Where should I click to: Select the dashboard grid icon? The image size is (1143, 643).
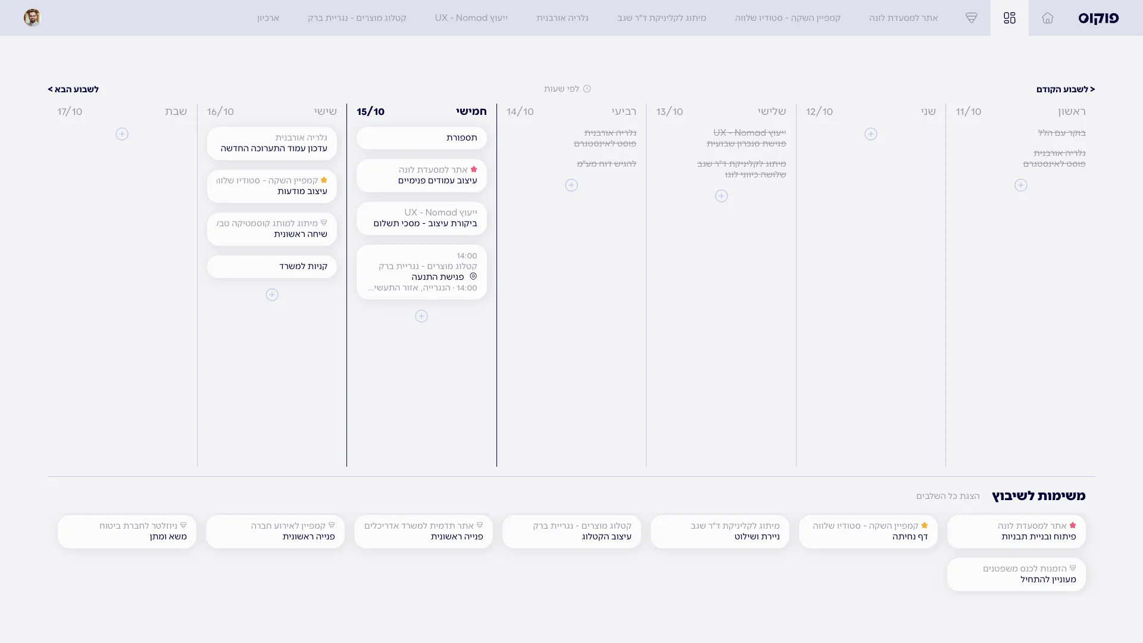[1009, 18]
